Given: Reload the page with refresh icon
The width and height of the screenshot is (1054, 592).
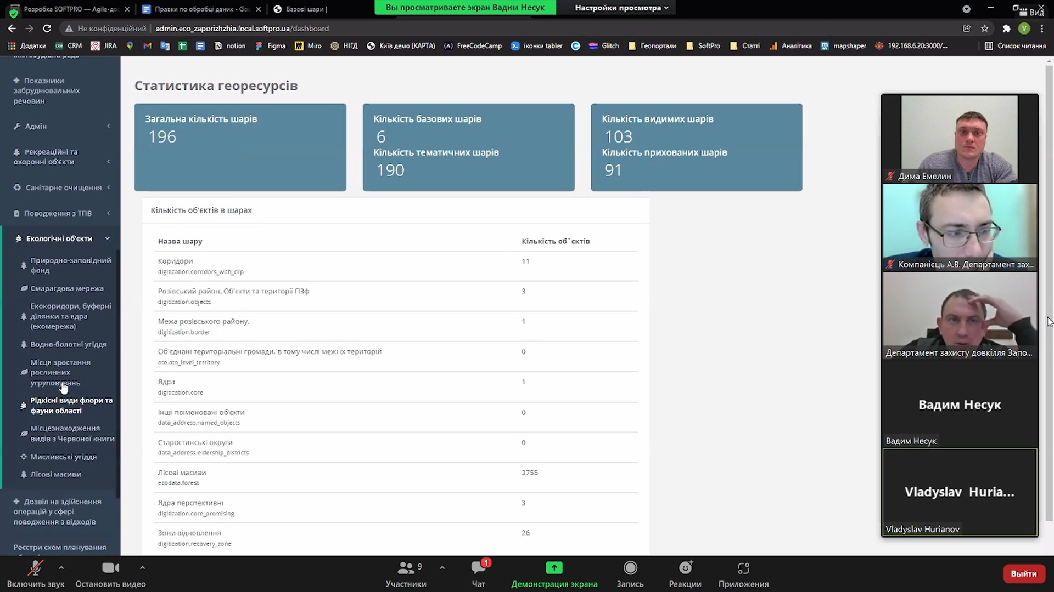Looking at the screenshot, I should point(47,29).
